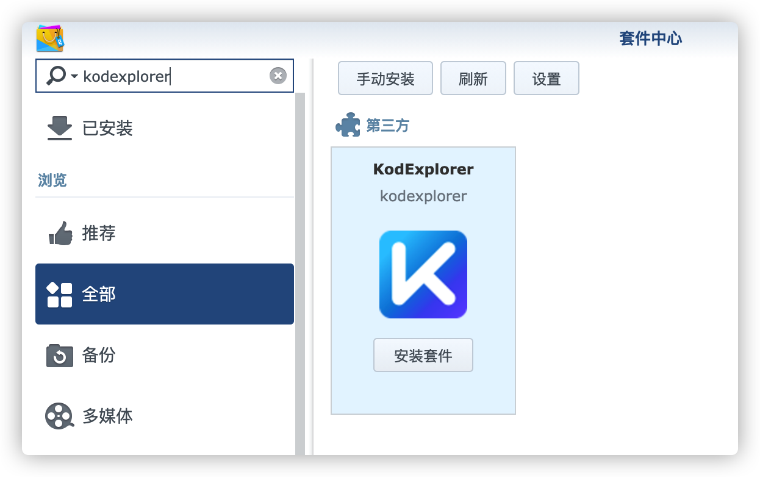The height and width of the screenshot is (477, 760).
Task: Click the 套件中心 window title text
Action: (x=651, y=39)
